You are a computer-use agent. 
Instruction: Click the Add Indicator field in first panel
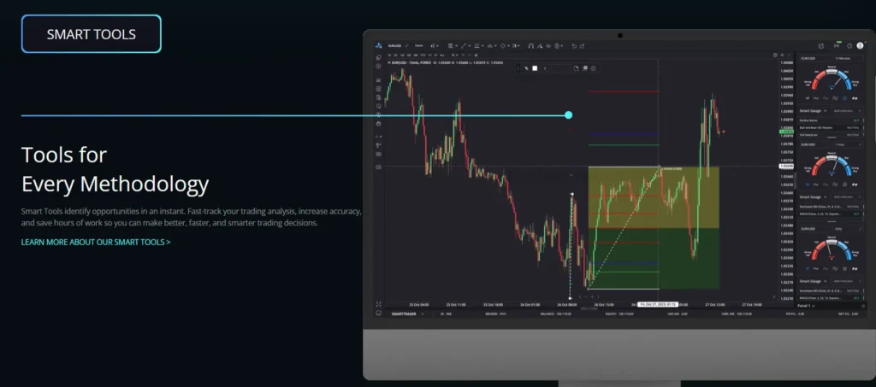click(x=847, y=111)
